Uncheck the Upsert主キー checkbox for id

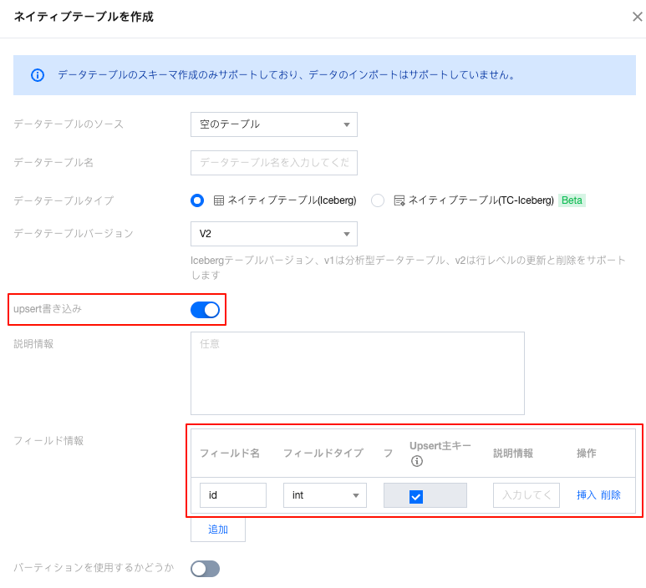coord(416,497)
